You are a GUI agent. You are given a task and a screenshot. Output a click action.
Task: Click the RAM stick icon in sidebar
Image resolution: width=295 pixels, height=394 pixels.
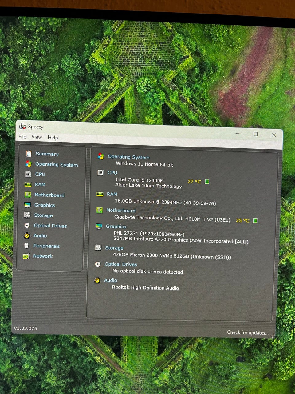tap(28, 184)
